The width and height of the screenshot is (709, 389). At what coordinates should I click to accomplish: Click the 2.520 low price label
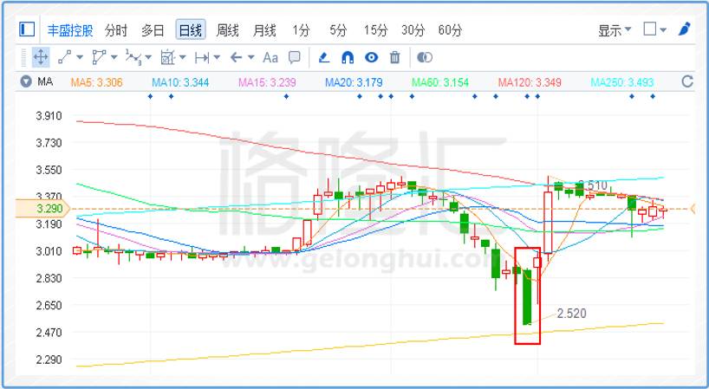pos(571,313)
